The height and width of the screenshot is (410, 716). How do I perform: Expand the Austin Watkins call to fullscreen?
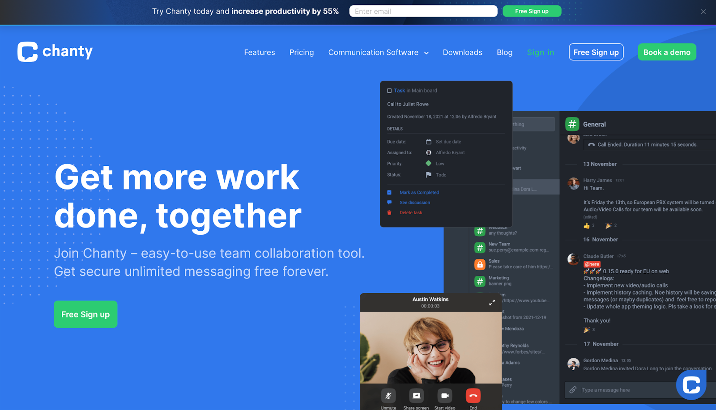(x=492, y=303)
